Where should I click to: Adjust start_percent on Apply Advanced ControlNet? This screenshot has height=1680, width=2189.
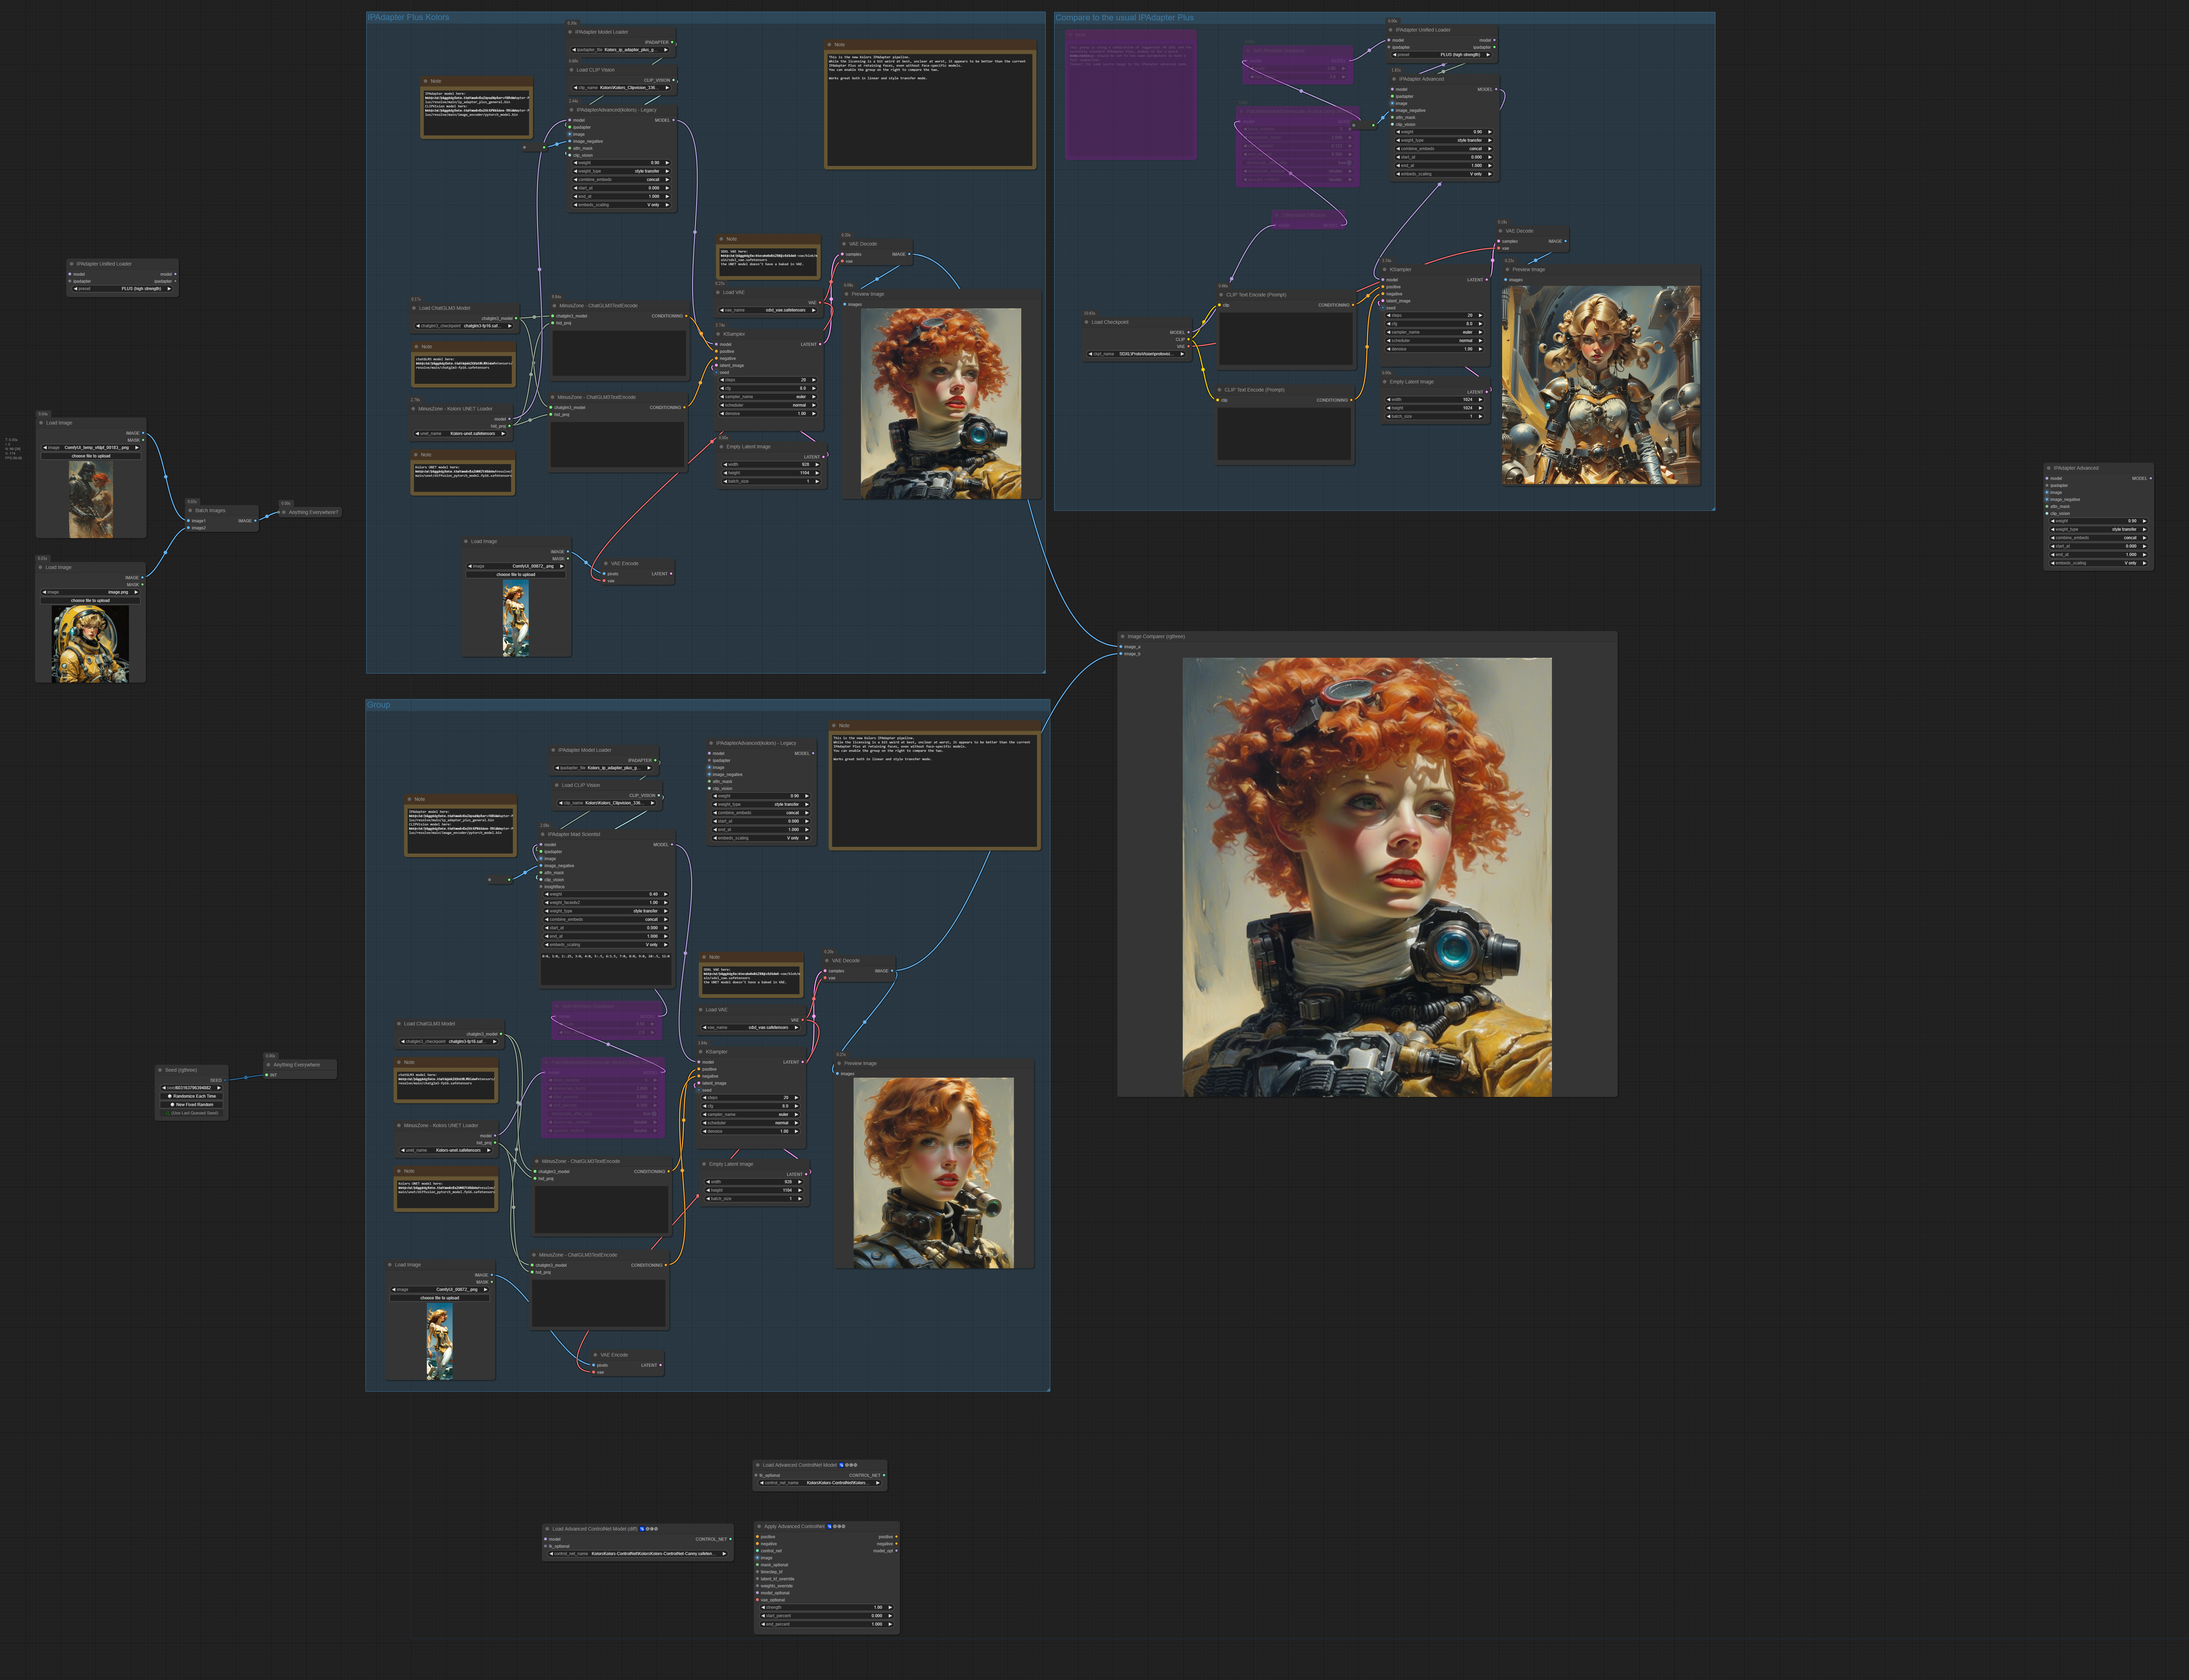click(826, 1616)
